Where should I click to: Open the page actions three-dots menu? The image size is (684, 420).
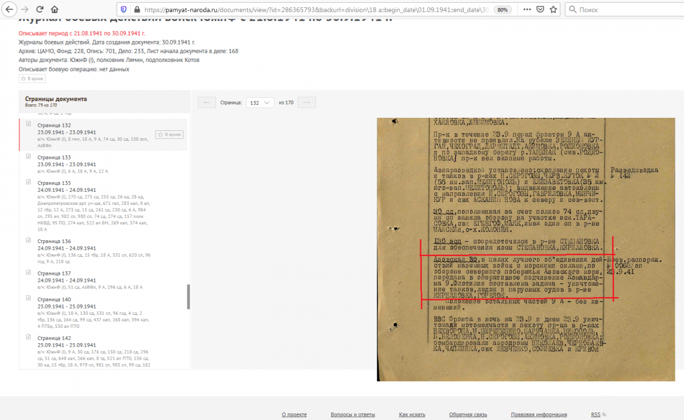click(x=525, y=10)
